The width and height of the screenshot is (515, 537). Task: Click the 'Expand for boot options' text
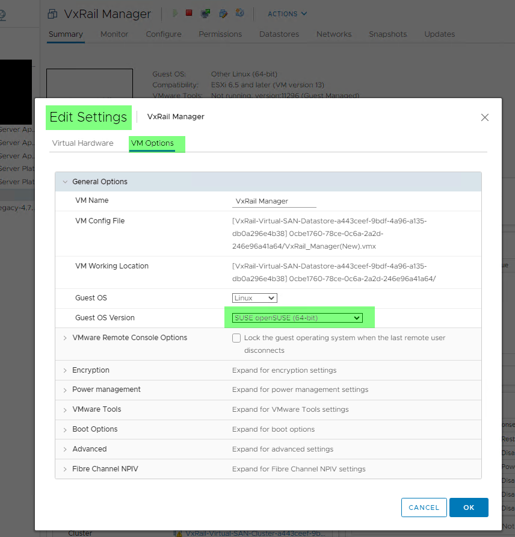coord(273,429)
